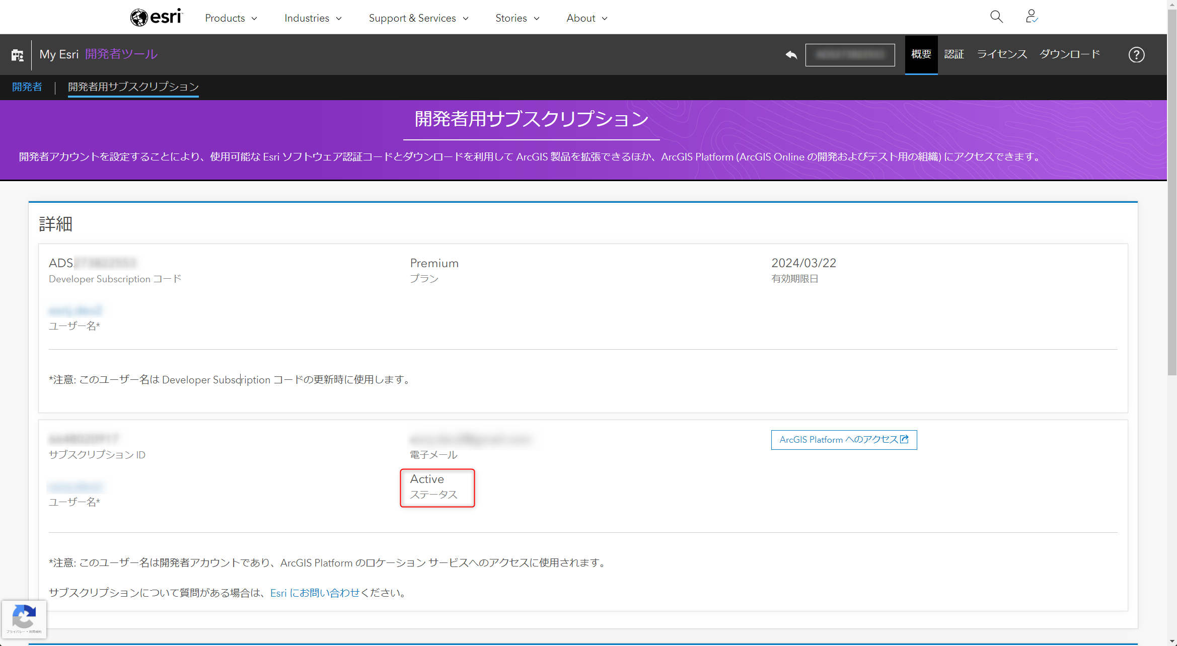
Task: Expand the Stories dropdown menu
Action: point(518,18)
